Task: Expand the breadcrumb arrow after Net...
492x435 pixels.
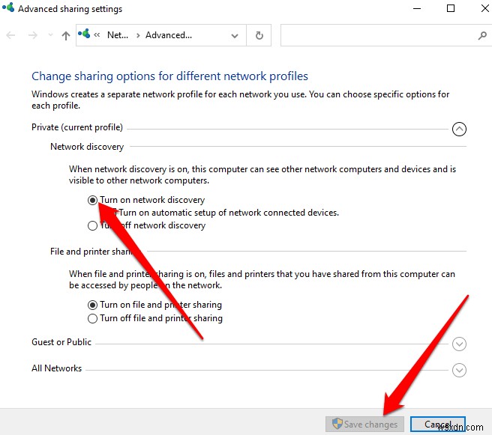Action: (x=138, y=35)
